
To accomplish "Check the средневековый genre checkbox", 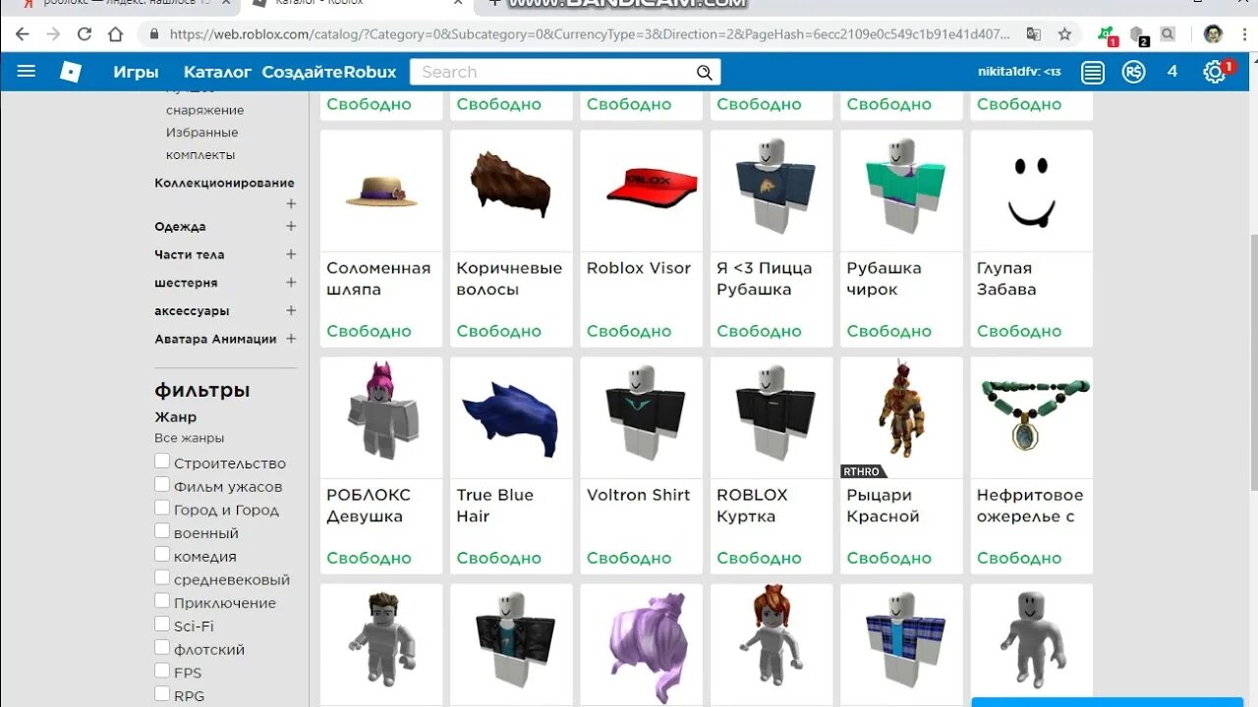I will coord(162,577).
